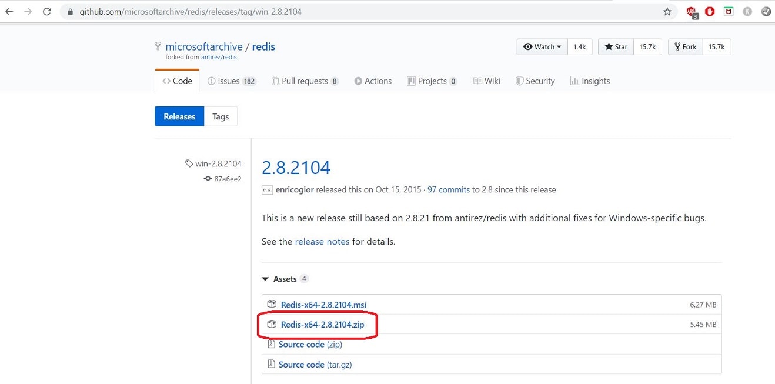Download Source code (tar.gz)
775x384 pixels.
[315, 365]
